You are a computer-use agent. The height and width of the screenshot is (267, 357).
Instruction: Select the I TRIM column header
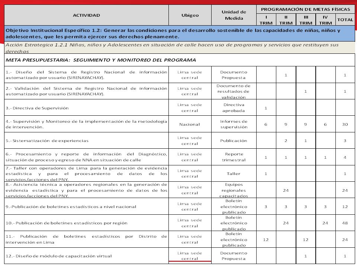pyautogui.click(x=266, y=20)
